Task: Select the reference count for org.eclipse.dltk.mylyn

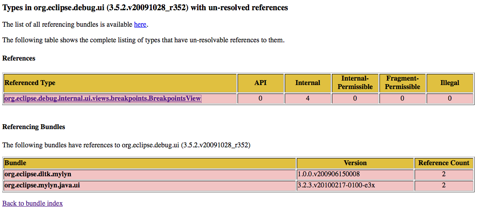Action: [x=444, y=174]
